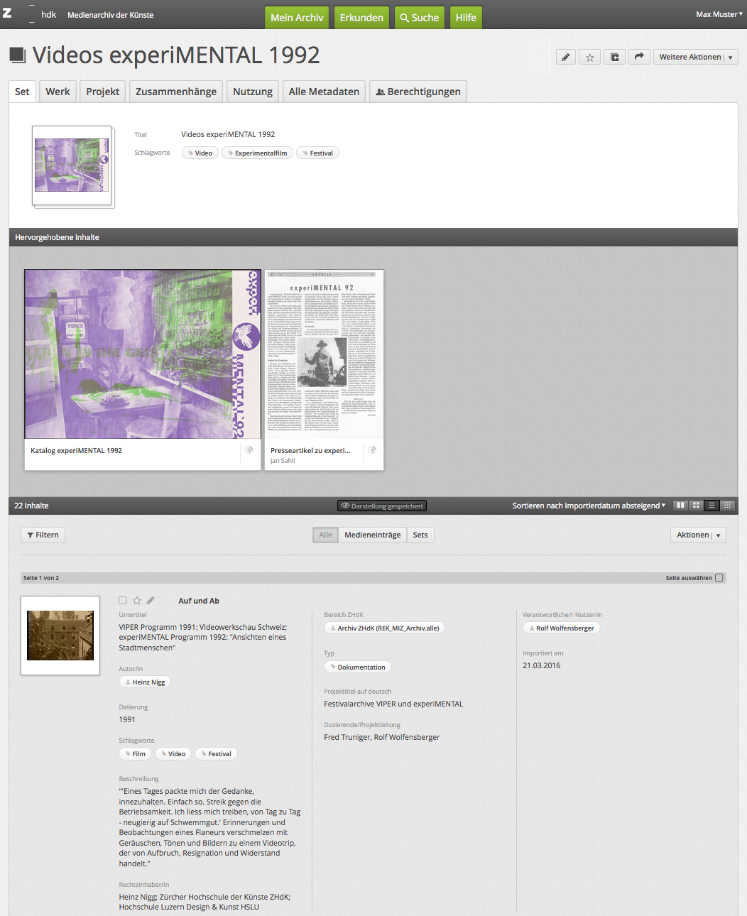Image resolution: width=747 pixels, height=916 pixels.
Task: Click the 'Filtern' button
Action: click(43, 535)
